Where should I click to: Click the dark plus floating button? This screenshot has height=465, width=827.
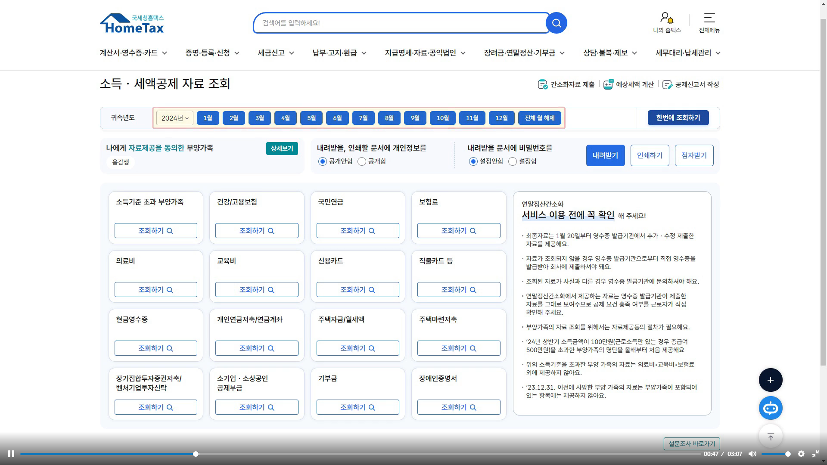point(770,380)
